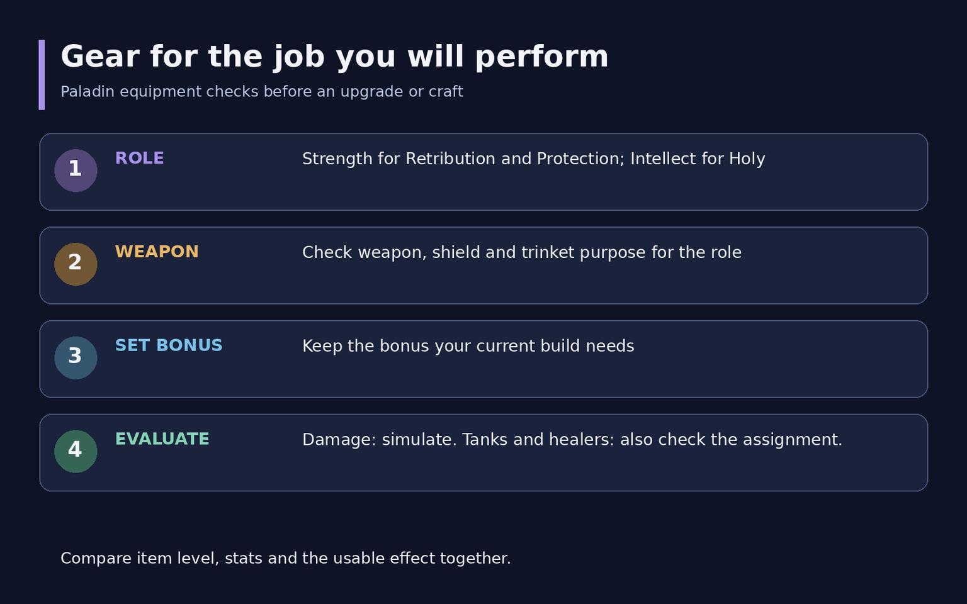Click the Damage: simulate description text
Screen dimensions: 967x604
(x=572, y=440)
